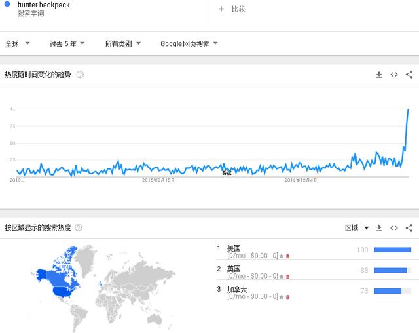
Task: Click the 搜索字词 label under search term
Action: [x=31, y=13]
